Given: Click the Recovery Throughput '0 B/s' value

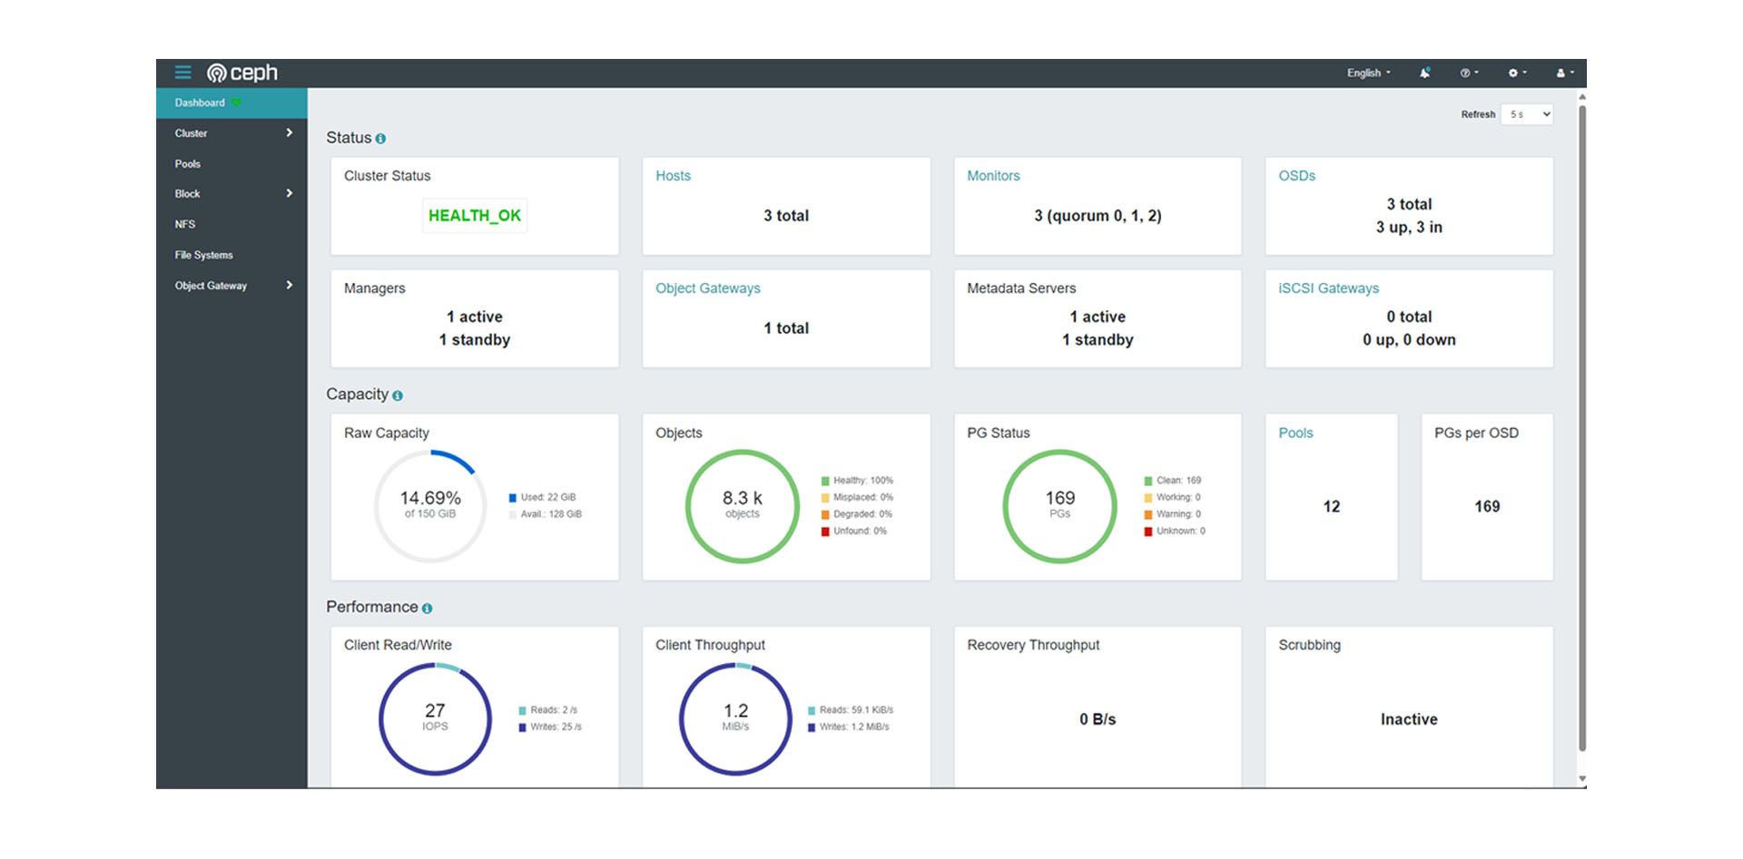Looking at the screenshot, I should click(1098, 719).
